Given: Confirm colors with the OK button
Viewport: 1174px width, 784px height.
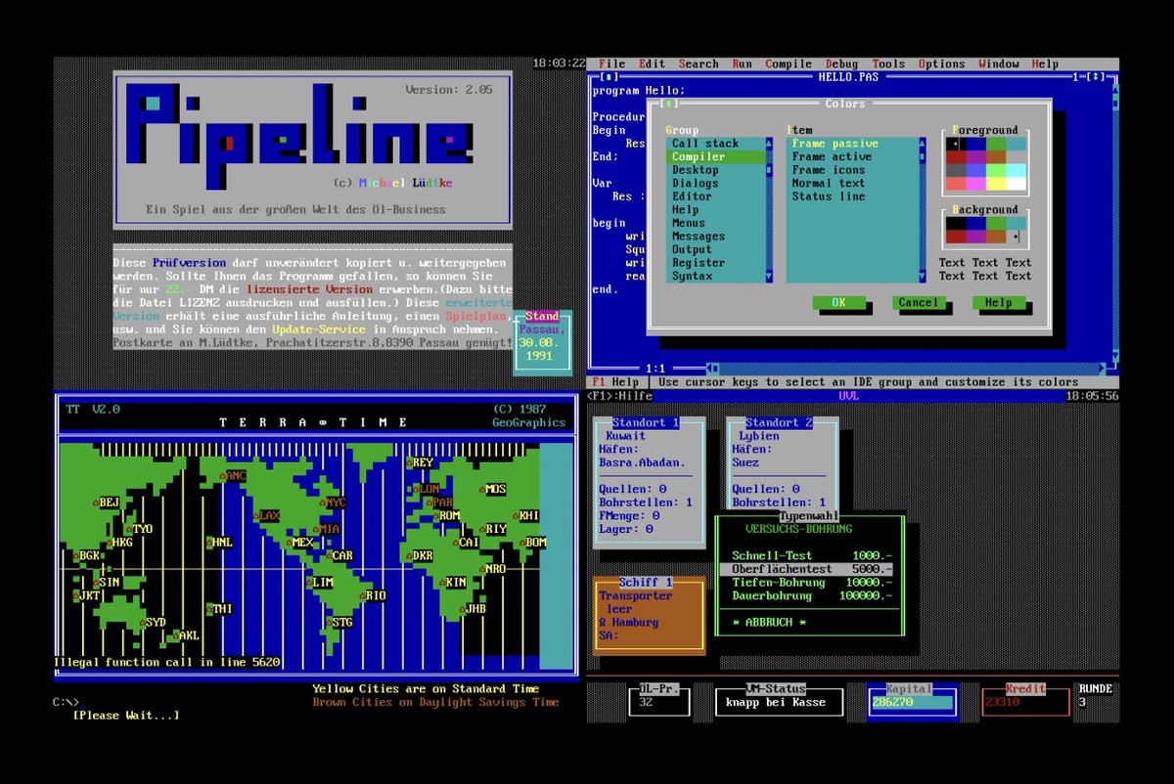Looking at the screenshot, I should (838, 303).
